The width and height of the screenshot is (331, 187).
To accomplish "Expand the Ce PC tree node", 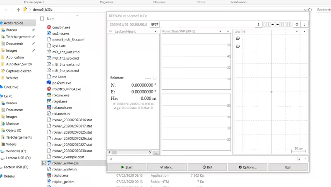I will (2, 96).
